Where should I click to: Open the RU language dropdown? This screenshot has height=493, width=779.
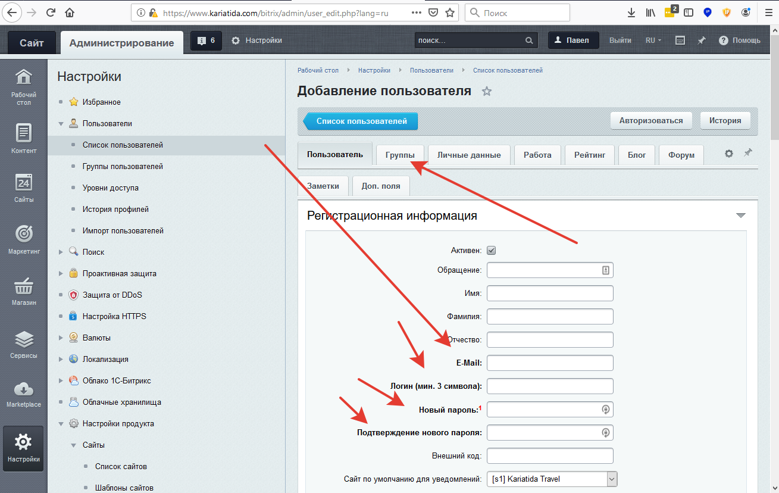click(x=653, y=40)
